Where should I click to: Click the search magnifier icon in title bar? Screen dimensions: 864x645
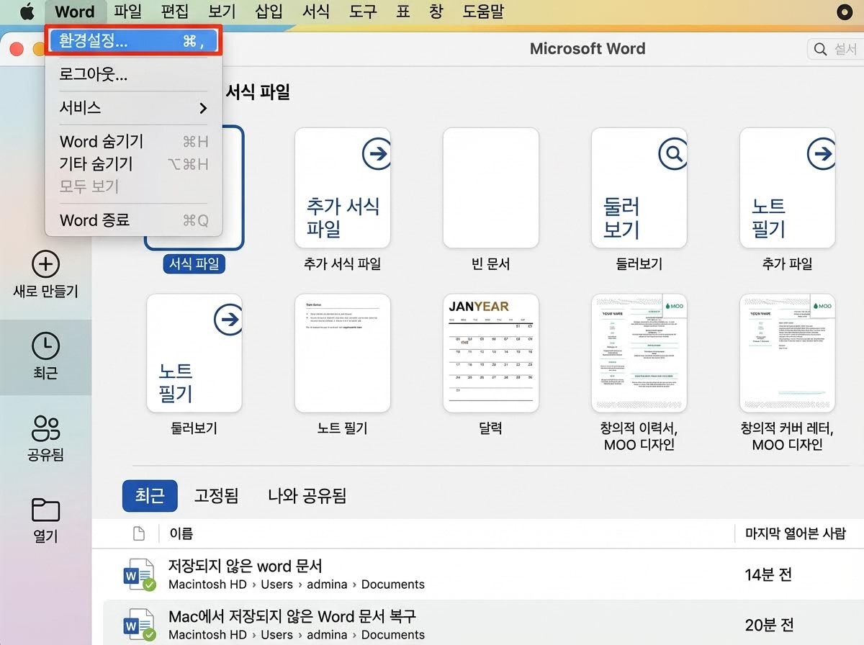tap(820, 49)
